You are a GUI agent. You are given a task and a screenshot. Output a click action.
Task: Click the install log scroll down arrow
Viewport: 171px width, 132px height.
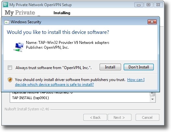(153, 99)
